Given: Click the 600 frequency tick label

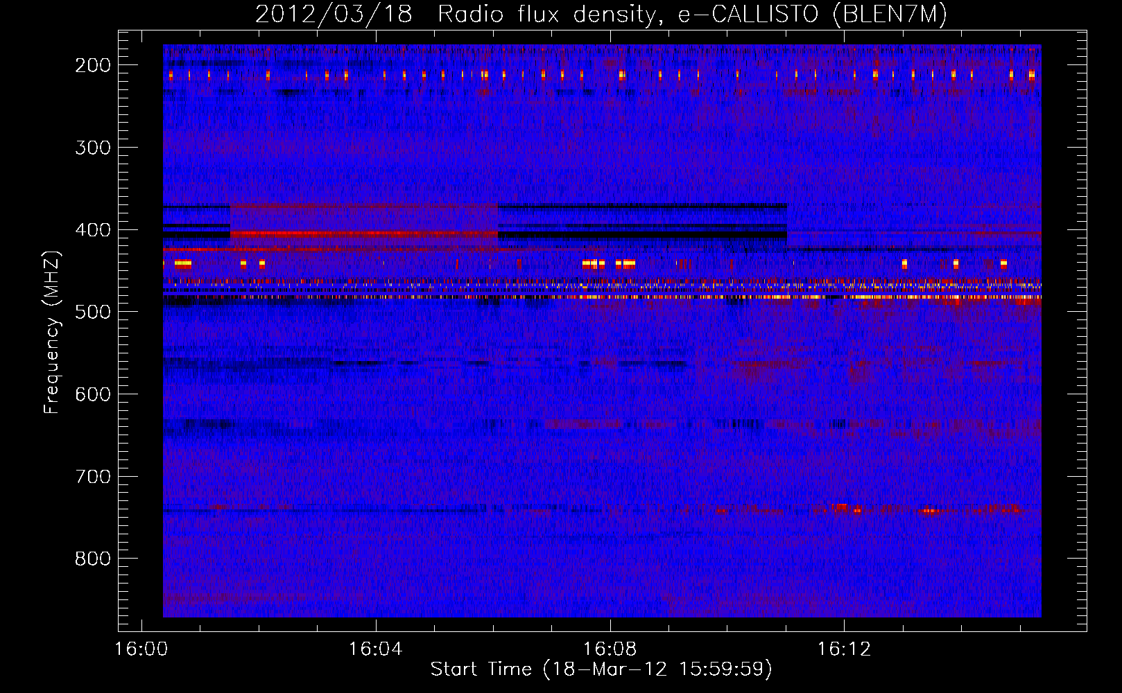Looking at the screenshot, I should 93,394.
